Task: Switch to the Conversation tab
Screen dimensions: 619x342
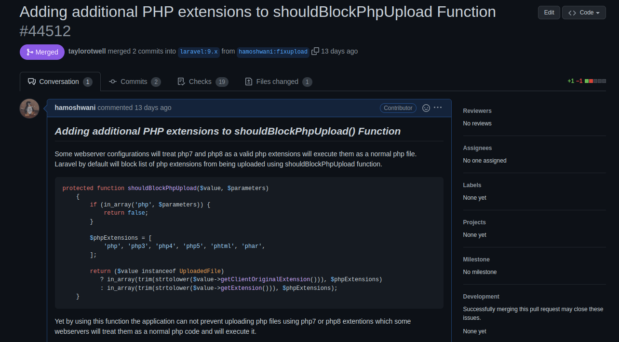Action: (60, 82)
